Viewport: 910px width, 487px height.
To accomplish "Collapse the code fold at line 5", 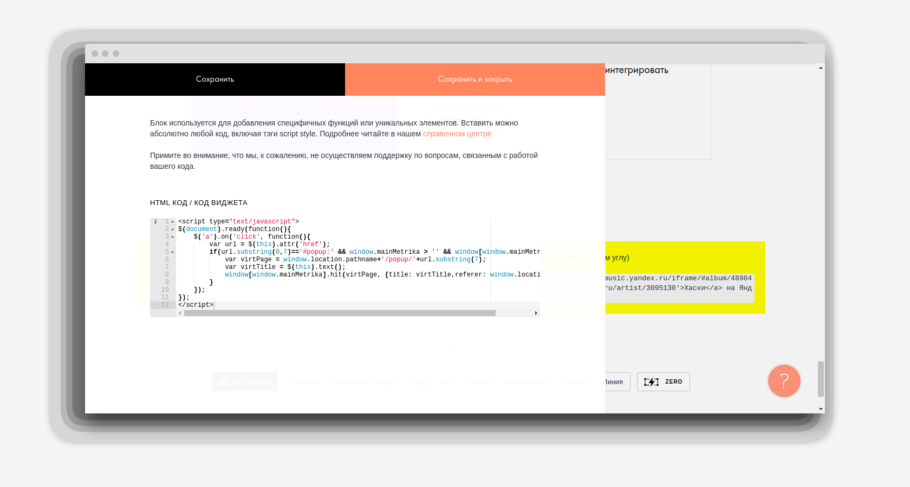I will pyautogui.click(x=173, y=252).
